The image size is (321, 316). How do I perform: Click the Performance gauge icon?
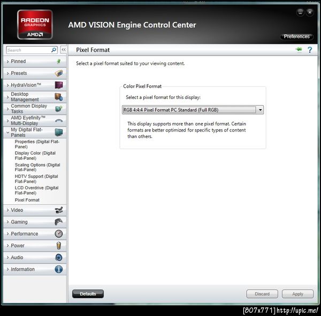pyautogui.click(x=59, y=234)
